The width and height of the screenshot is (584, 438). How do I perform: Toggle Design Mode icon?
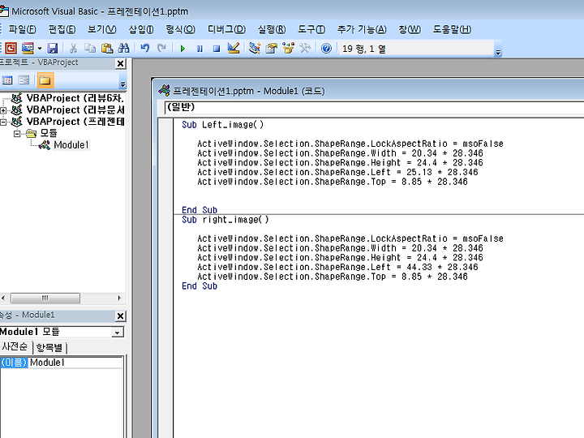click(x=234, y=48)
